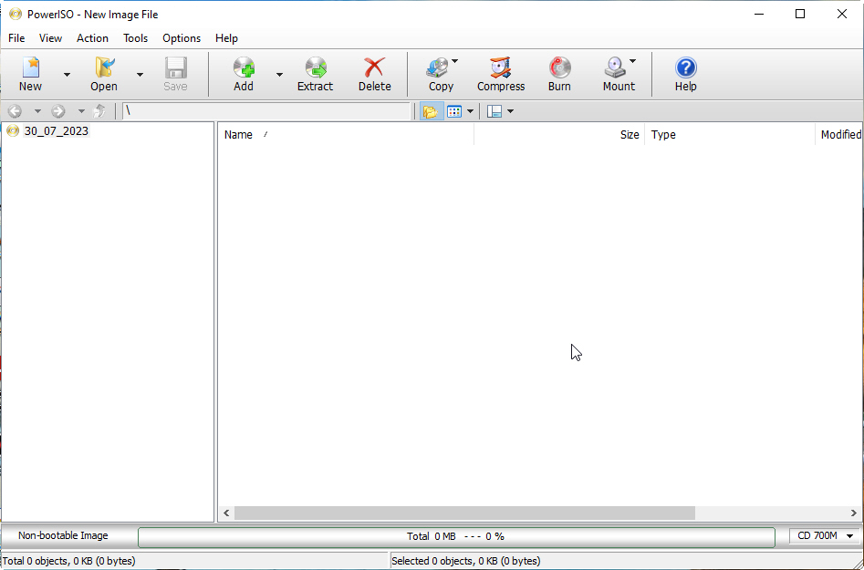Screen dimensions: 864x570
Task: Expand the Add button dropdown arrow
Action: click(x=279, y=75)
